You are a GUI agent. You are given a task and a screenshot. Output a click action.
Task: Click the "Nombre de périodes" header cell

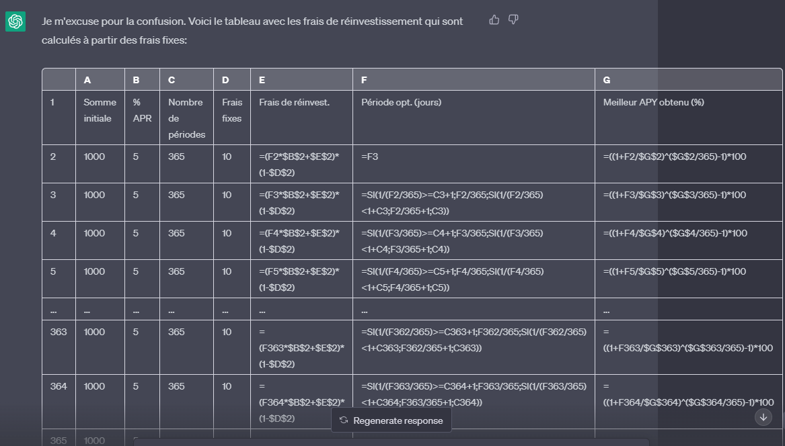(x=186, y=118)
